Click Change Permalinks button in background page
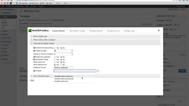189x106 pixels. (x=58, y=20)
